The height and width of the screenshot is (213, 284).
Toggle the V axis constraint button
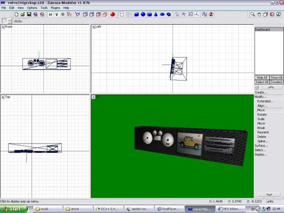57,14
